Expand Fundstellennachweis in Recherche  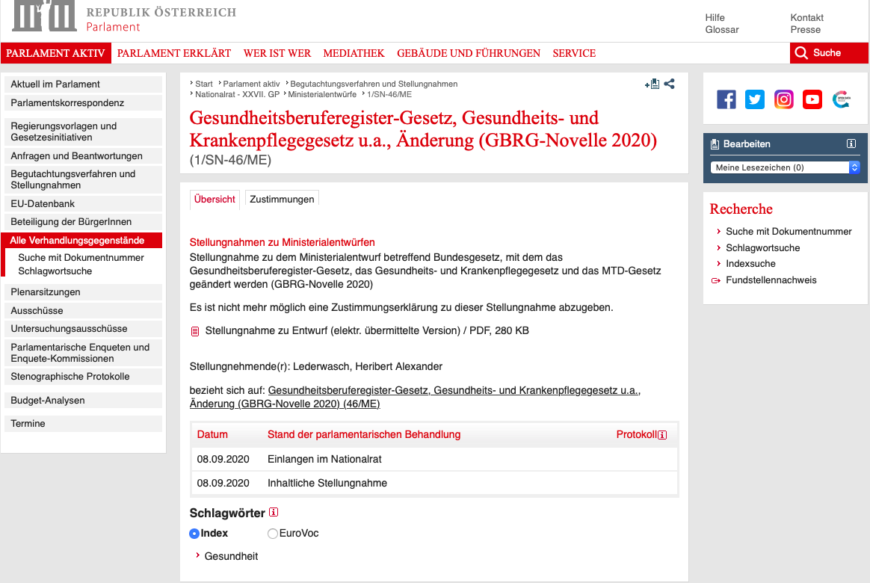coord(771,280)
